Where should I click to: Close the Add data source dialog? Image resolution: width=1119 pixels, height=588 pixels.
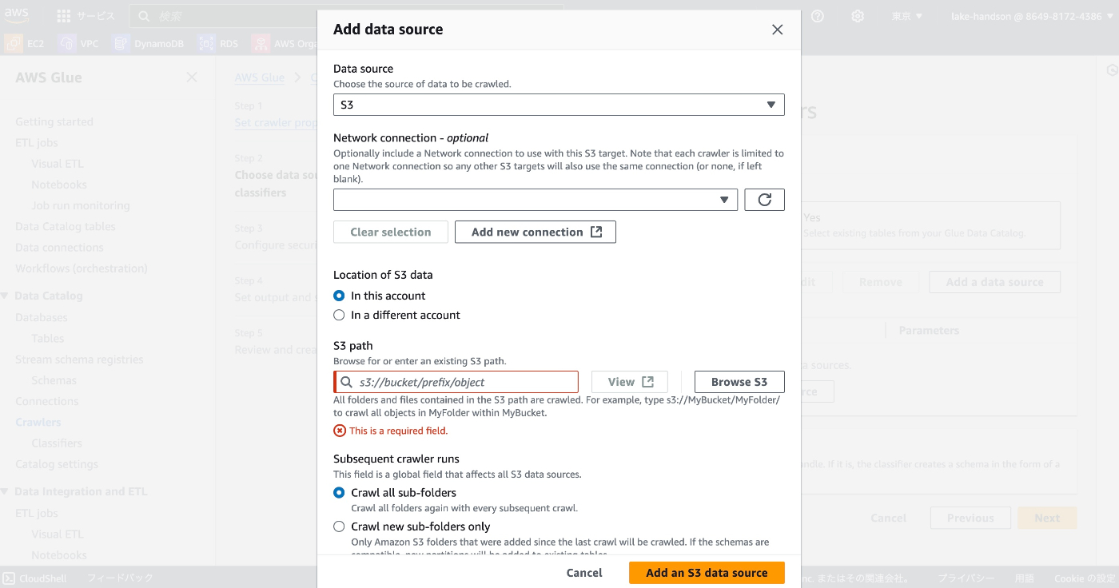point(777,30)
